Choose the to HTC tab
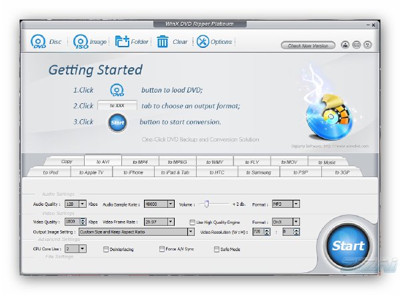The width and height of the screenshot is (400, 295). pos(217,172)
